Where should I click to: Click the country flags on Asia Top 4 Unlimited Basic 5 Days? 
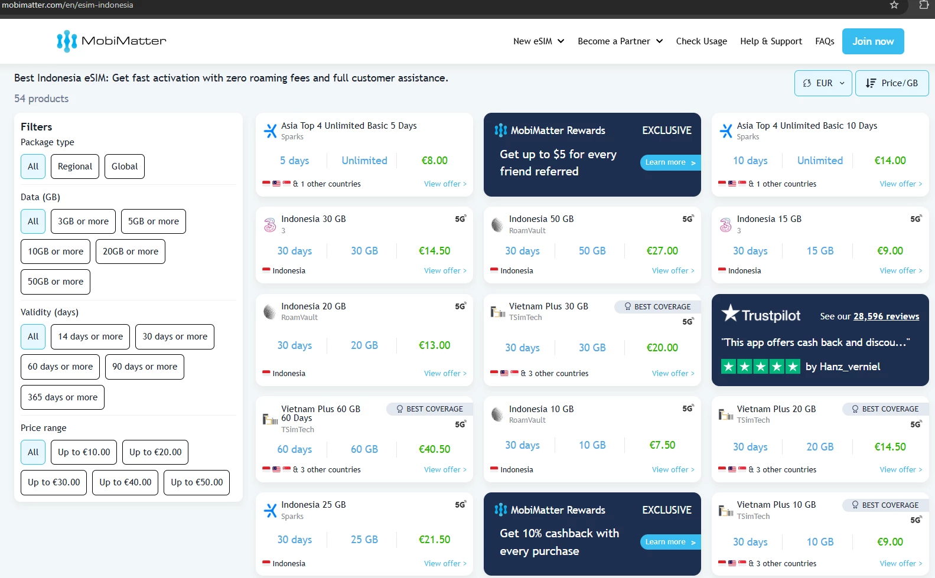pyautogui.click(x=276, y=184)
